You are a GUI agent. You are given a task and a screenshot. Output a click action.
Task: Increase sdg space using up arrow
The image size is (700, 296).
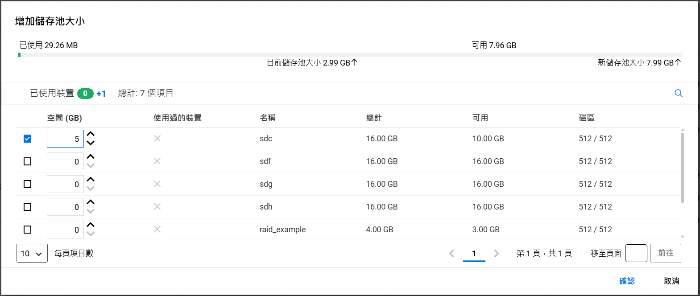tap(91, 180)
